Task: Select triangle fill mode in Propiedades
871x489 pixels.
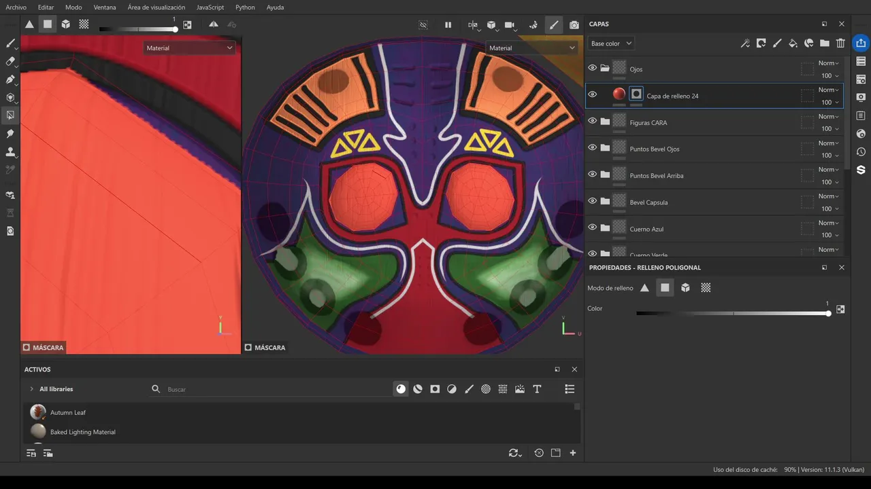Action: [644, 288]
